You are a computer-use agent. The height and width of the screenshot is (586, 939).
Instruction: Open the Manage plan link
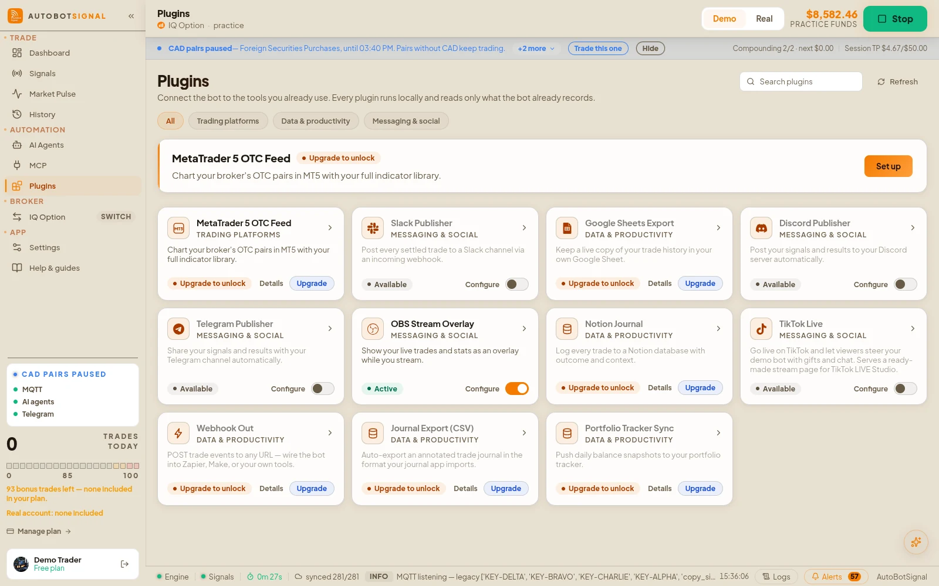[39, 532]
